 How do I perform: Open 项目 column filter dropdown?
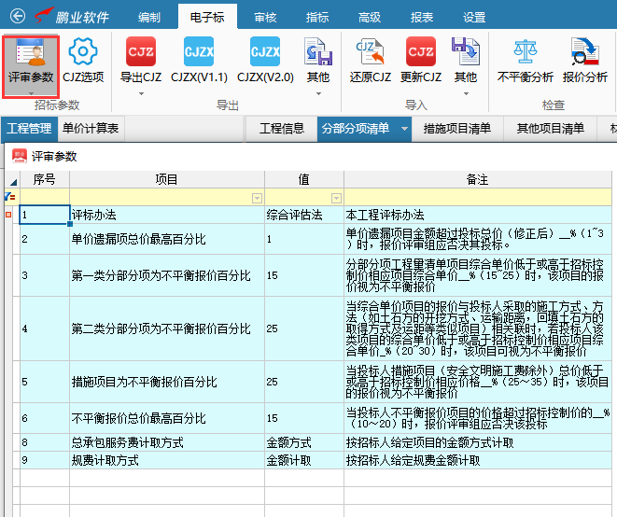pyautogui.click(x=257, y=198)
